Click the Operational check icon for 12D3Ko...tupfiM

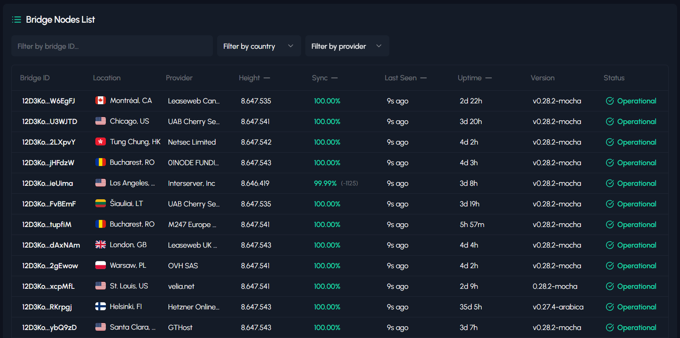pyautogui.click(x=610, y=224)
